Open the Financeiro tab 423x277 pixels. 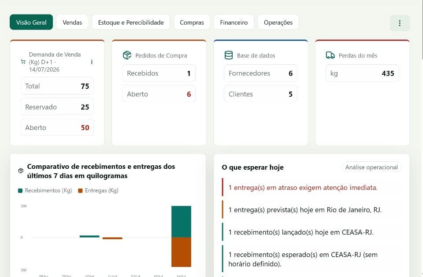point(234,22)
